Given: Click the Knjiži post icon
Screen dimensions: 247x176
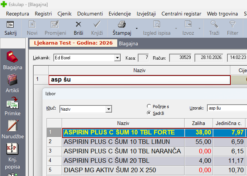Looking at the screenshot, I should tap(97, 25).
